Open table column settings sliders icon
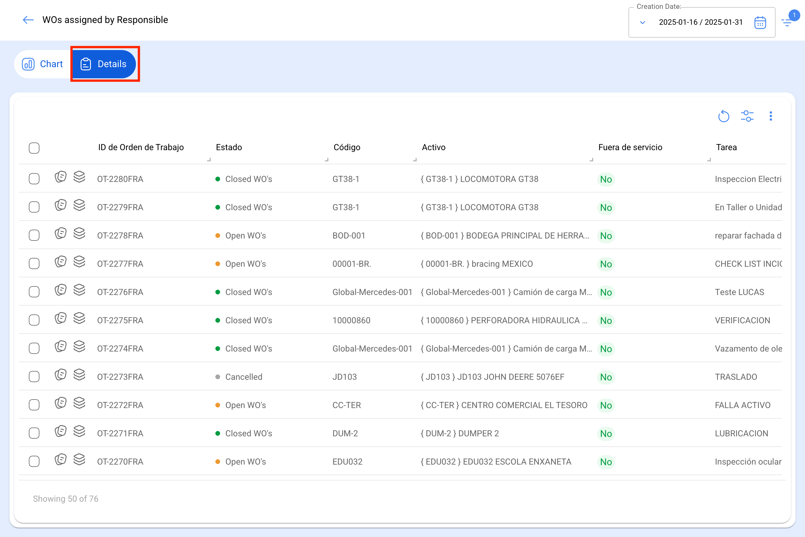The width and height of the screenshot is (805, 537). pos(747,116)
